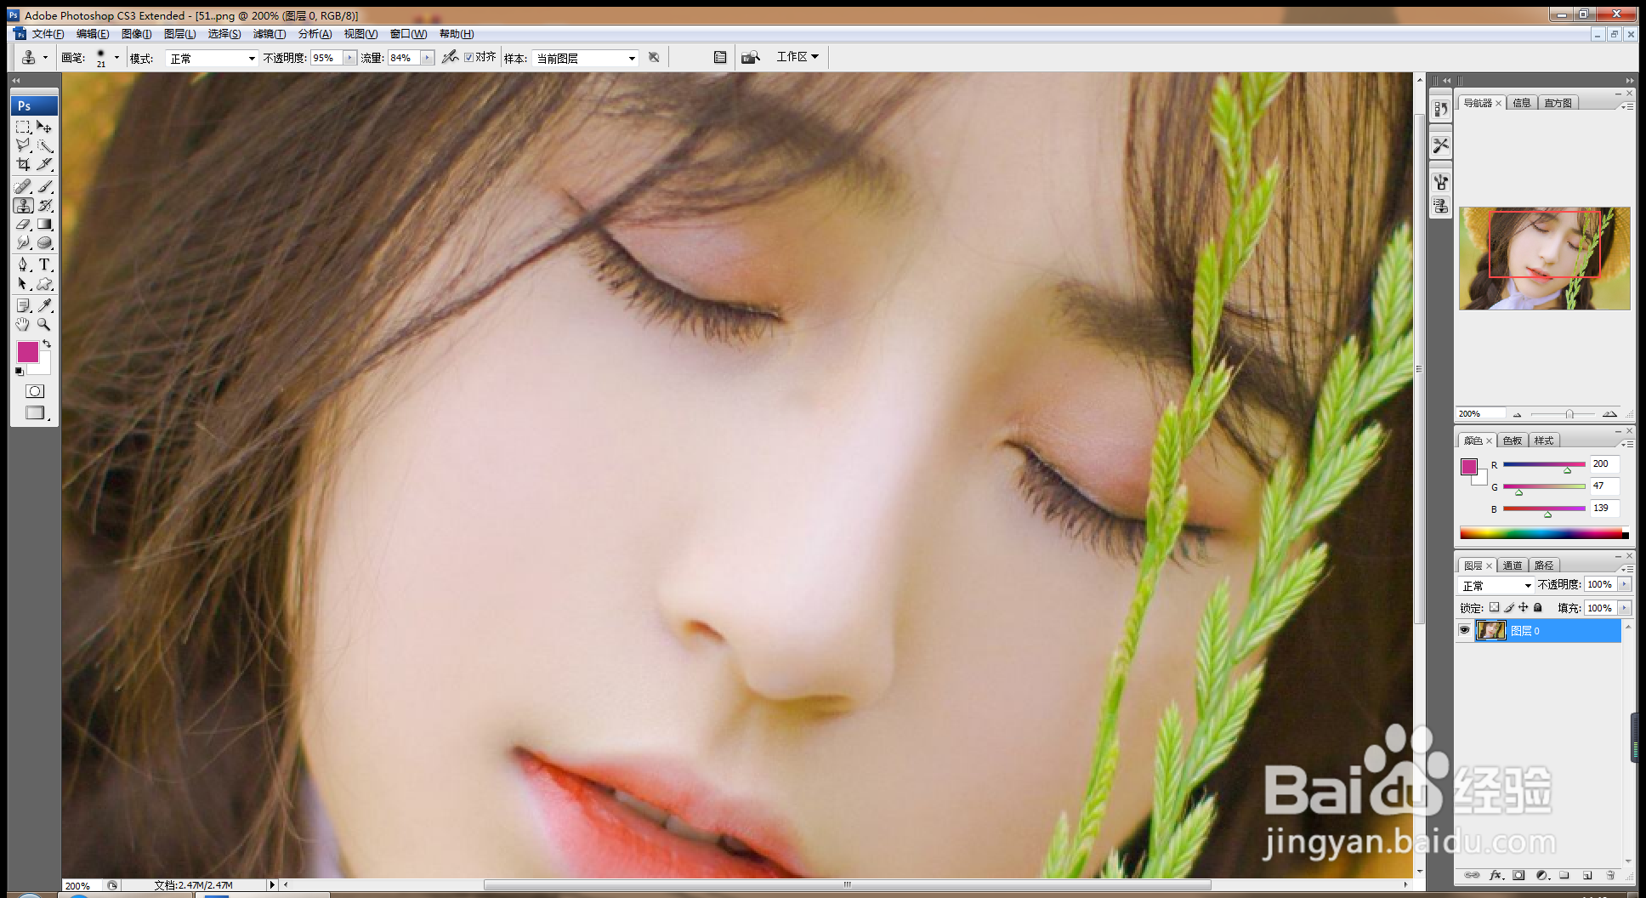Toggle lock position

coord(1524,607)
